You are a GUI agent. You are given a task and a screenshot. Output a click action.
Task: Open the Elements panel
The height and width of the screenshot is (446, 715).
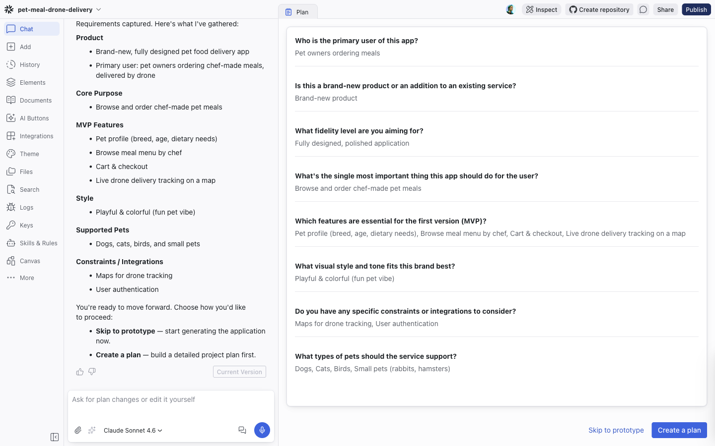(x=32, y=82)
